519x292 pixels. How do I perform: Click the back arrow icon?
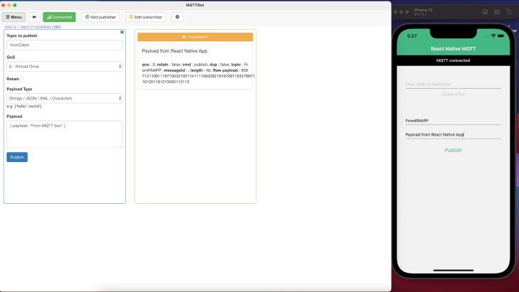pyautogui.click(x=34, y=16)
